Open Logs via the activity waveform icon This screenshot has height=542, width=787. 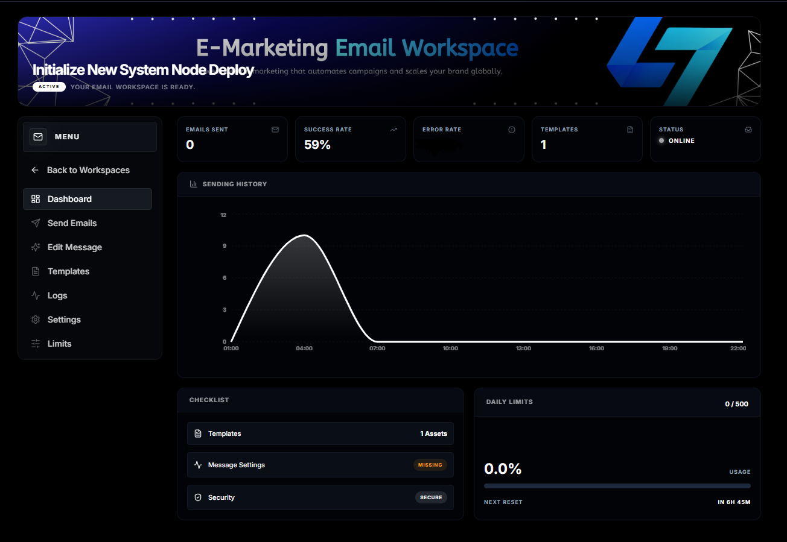click(x=36, y=295)
